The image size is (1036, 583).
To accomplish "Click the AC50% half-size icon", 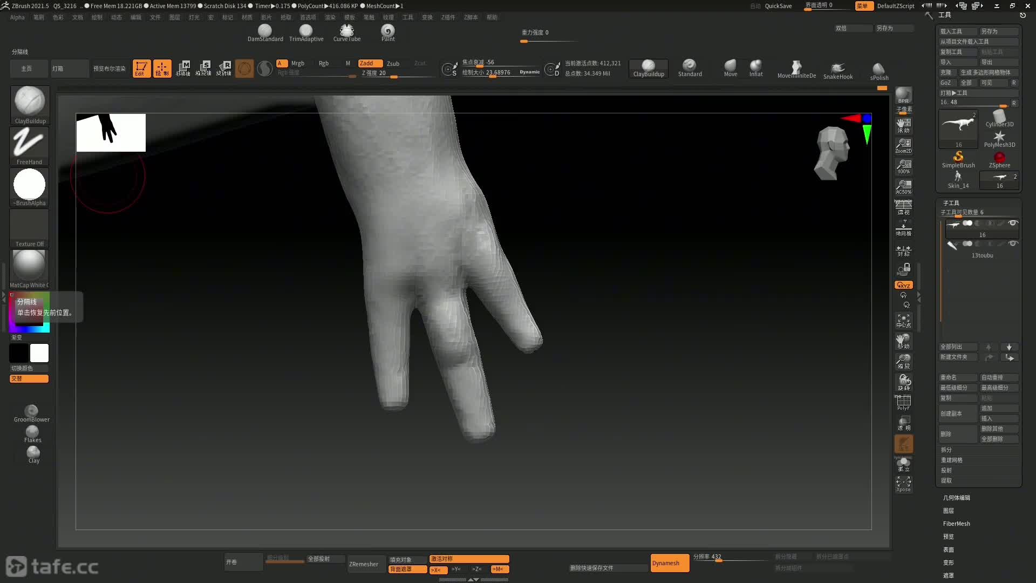I will 903,187.
